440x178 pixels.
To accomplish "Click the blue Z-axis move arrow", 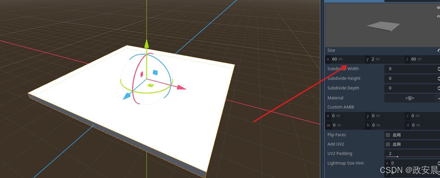I will tap(127, 96).
